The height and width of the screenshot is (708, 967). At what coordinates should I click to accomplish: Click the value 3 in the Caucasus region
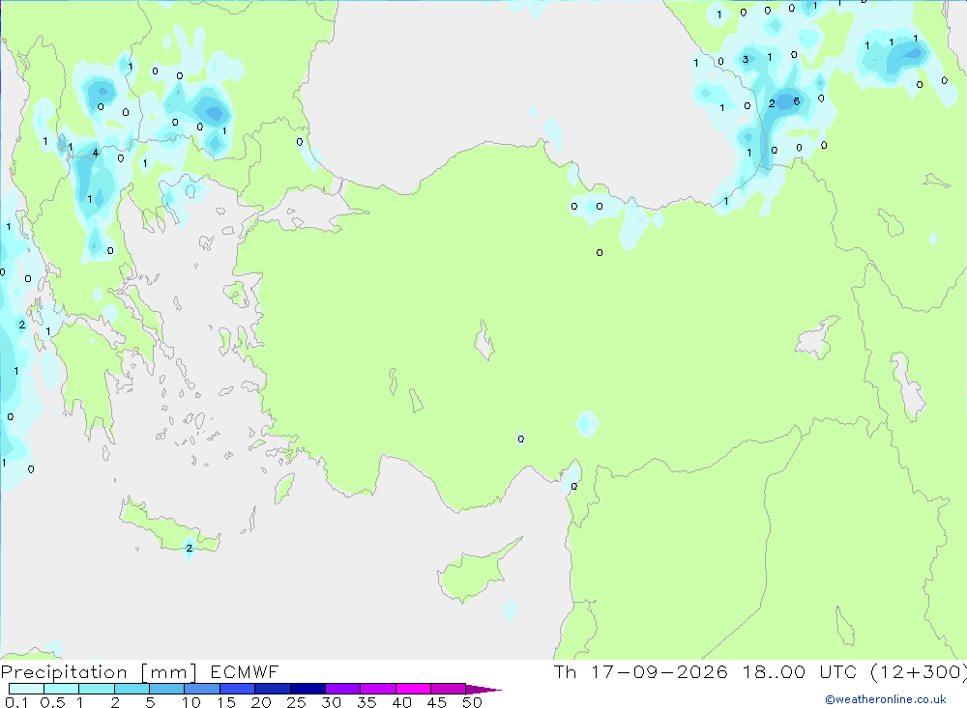pyautogui.click(x=746, y=59)
